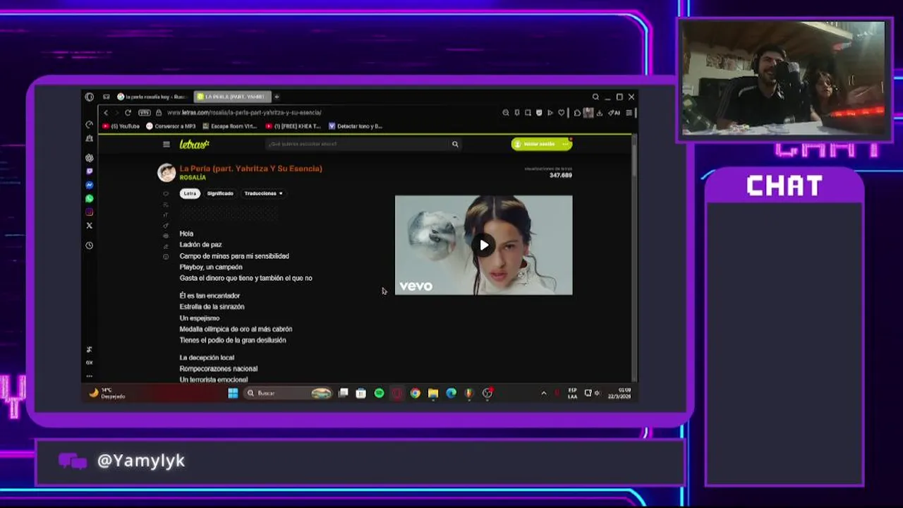Open File Explorer from the taskbar
This screenshot has height=508, width=903.
tap(433, 393)
